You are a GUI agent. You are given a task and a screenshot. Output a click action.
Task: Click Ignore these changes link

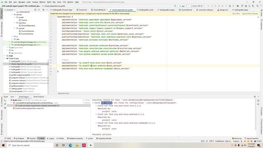(250, 14)
